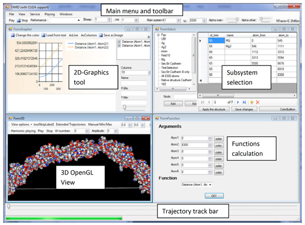Toggle second Distance (Atom1, Atom2) checkbox
The image size is (305, 225).
pyautogui.click(x=119, y=46)
